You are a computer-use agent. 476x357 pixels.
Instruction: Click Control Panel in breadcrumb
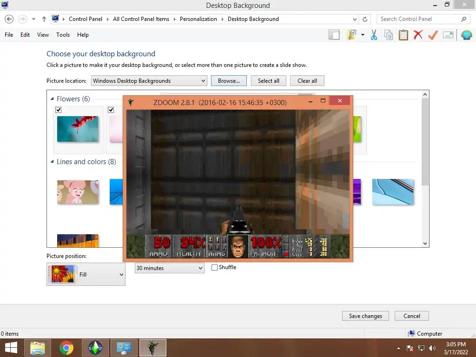[86, 19]
